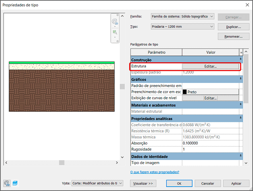Viewport: 253px width, 191px height.
Task: Click the 2D view icon at bottom left
Action: point(7,183)
